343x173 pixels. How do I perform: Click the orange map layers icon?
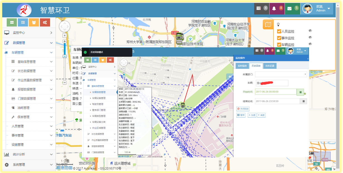pyautogui.click(x=268, y=25)
